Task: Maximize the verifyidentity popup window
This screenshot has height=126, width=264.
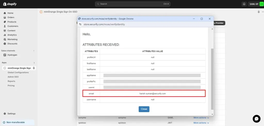Action: point(202,19)
